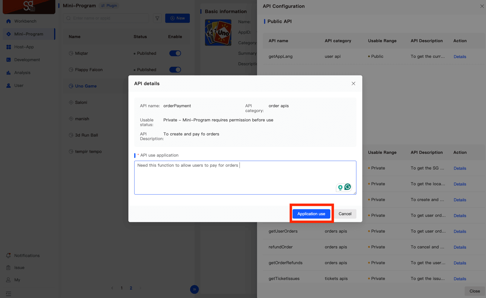Viewport: 486px width, 298px height.
Task: Click the New mini-program button
Action: (177, 18)
